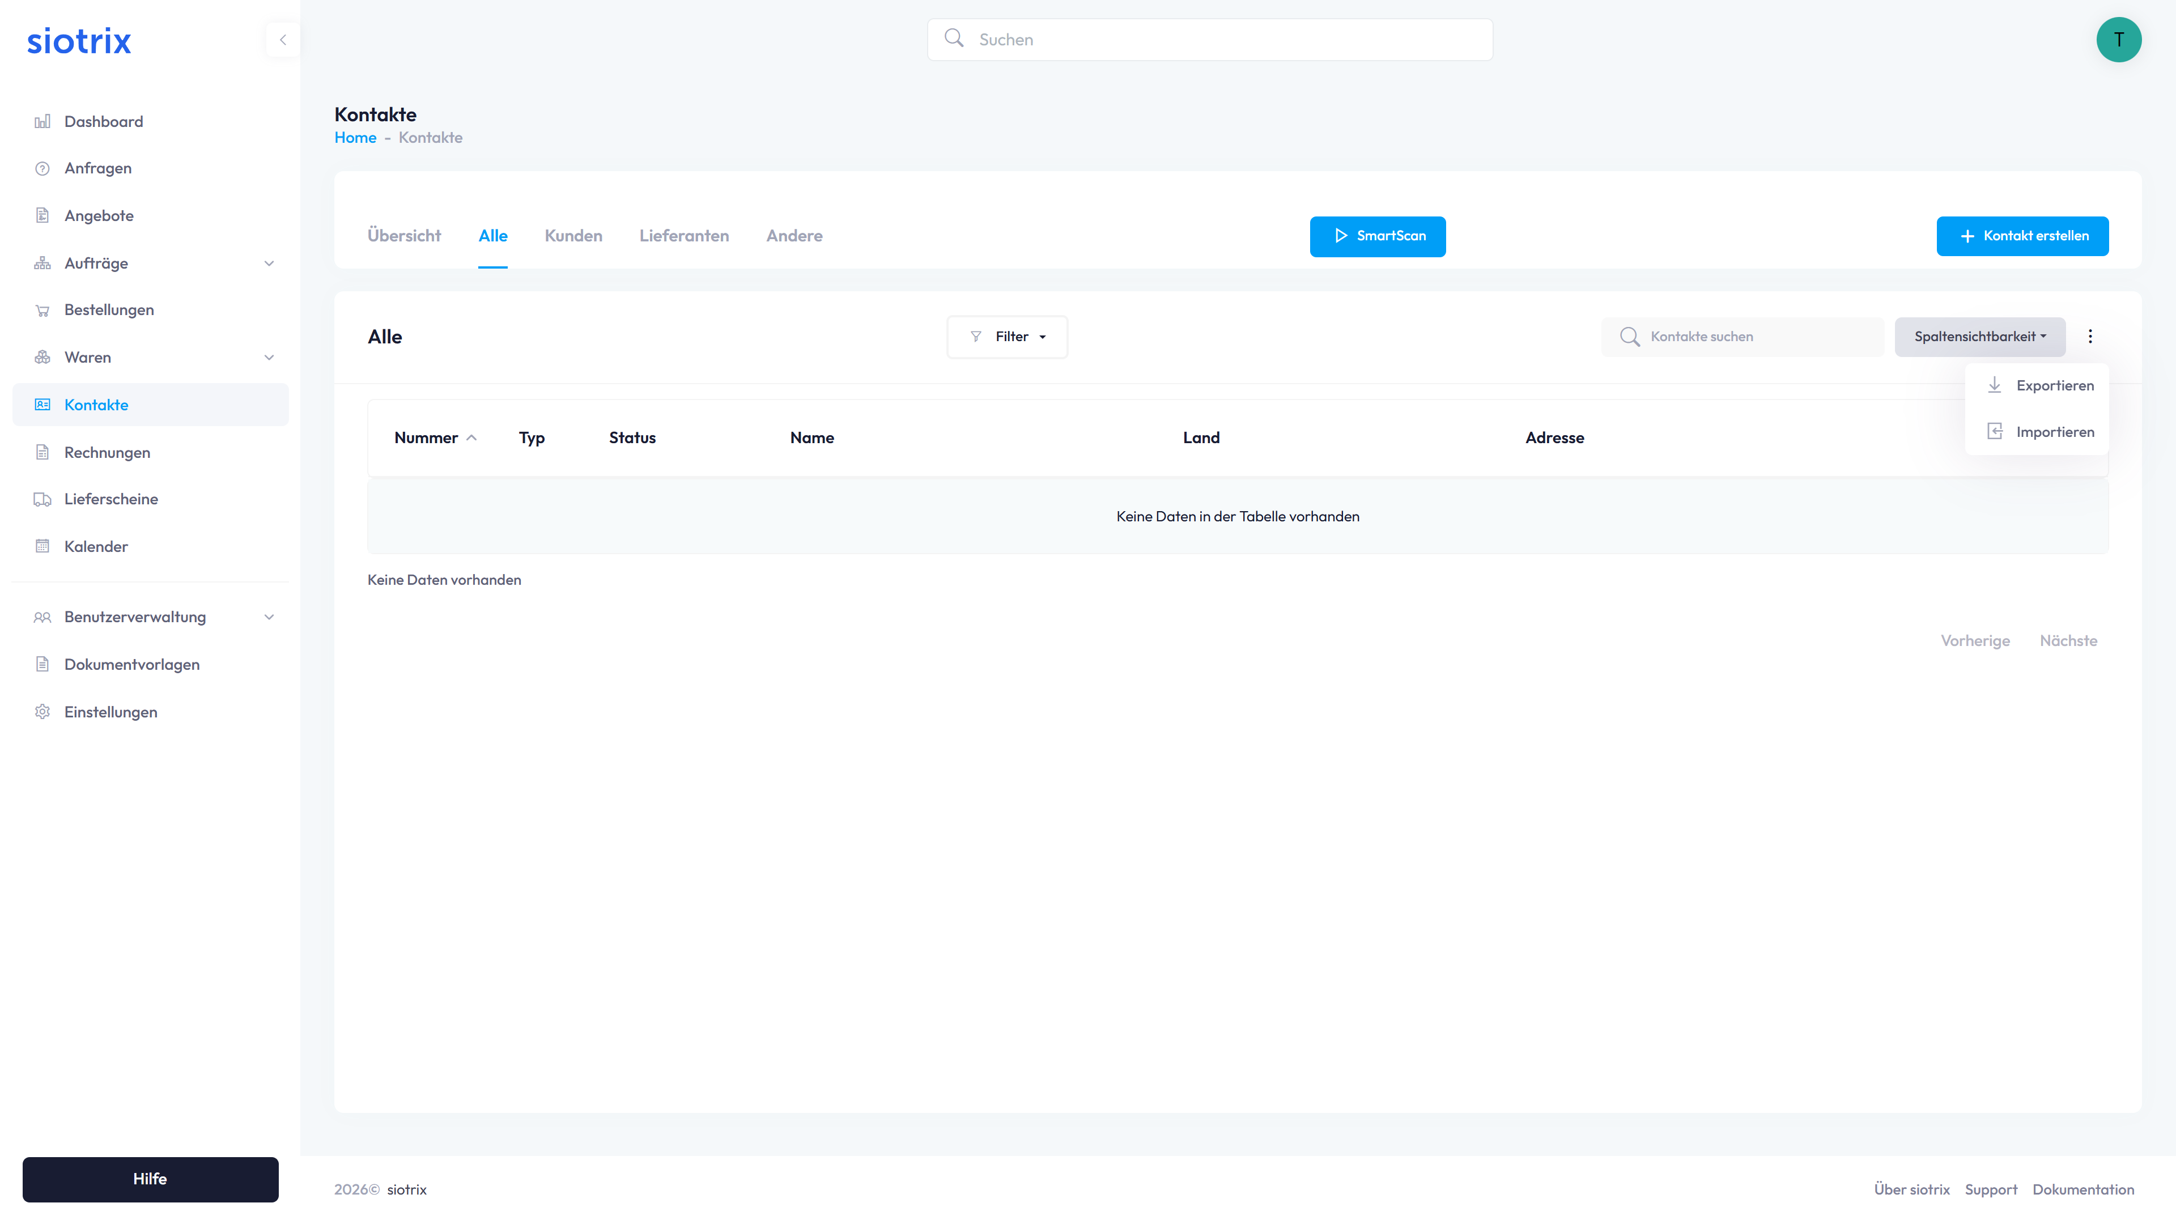Open the Filter dropdown
The height and width of the screenshot is (1224, 2176).
pos(1007,337)
